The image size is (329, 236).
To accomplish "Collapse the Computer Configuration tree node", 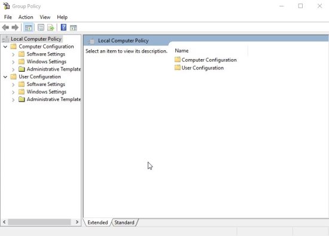I will [5, 47].
